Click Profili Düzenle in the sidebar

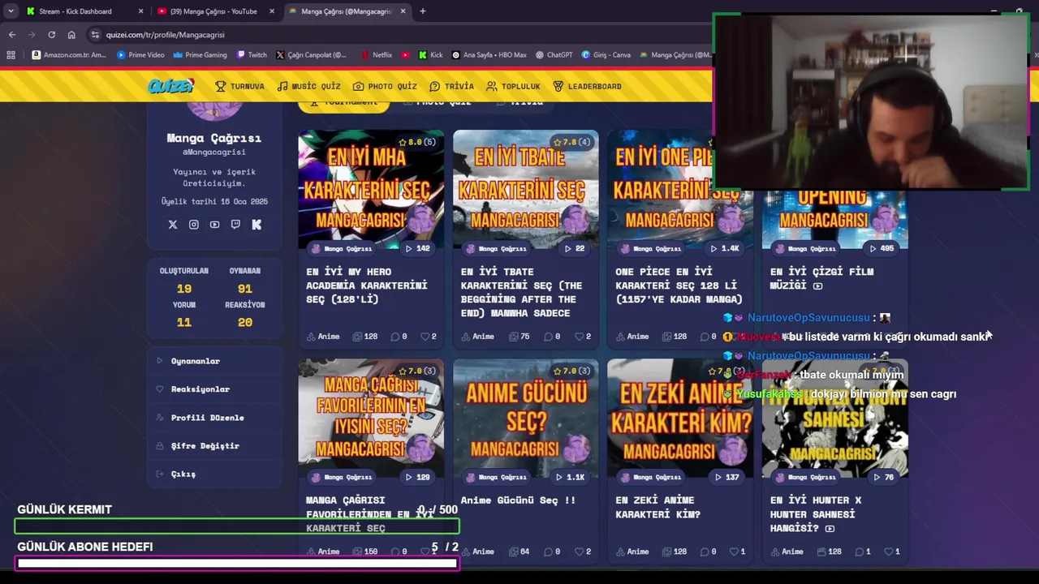click(214, 418)
